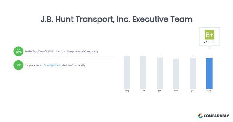The image size is (233, 122).
Task: Click the Mar axis label
Action: coord(176,91)
